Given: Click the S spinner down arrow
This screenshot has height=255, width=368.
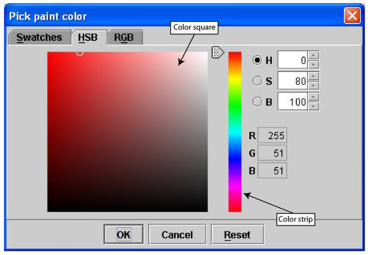Looking at the screenshot, I should point(313,85).
